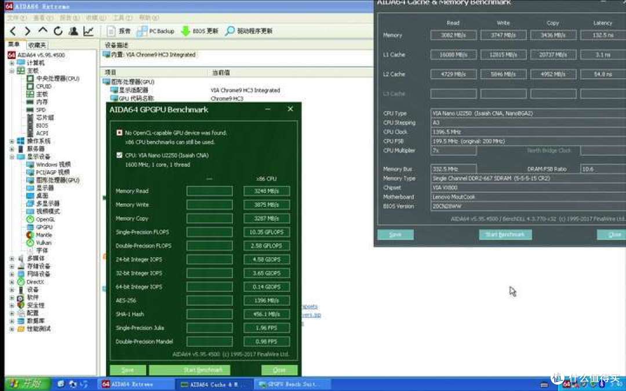This screenshot has height=391, width=626.
Task: Expand the 存储设备 storage node
Action: [x=12, y=266]
